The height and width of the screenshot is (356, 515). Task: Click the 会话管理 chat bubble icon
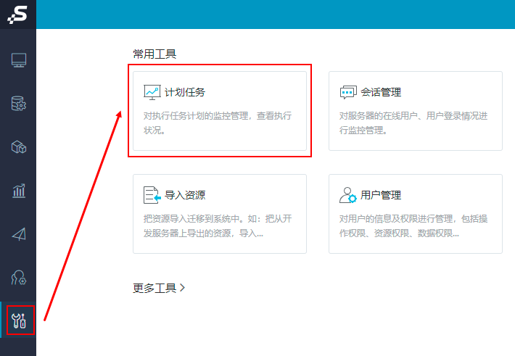(x=348, y=92)
